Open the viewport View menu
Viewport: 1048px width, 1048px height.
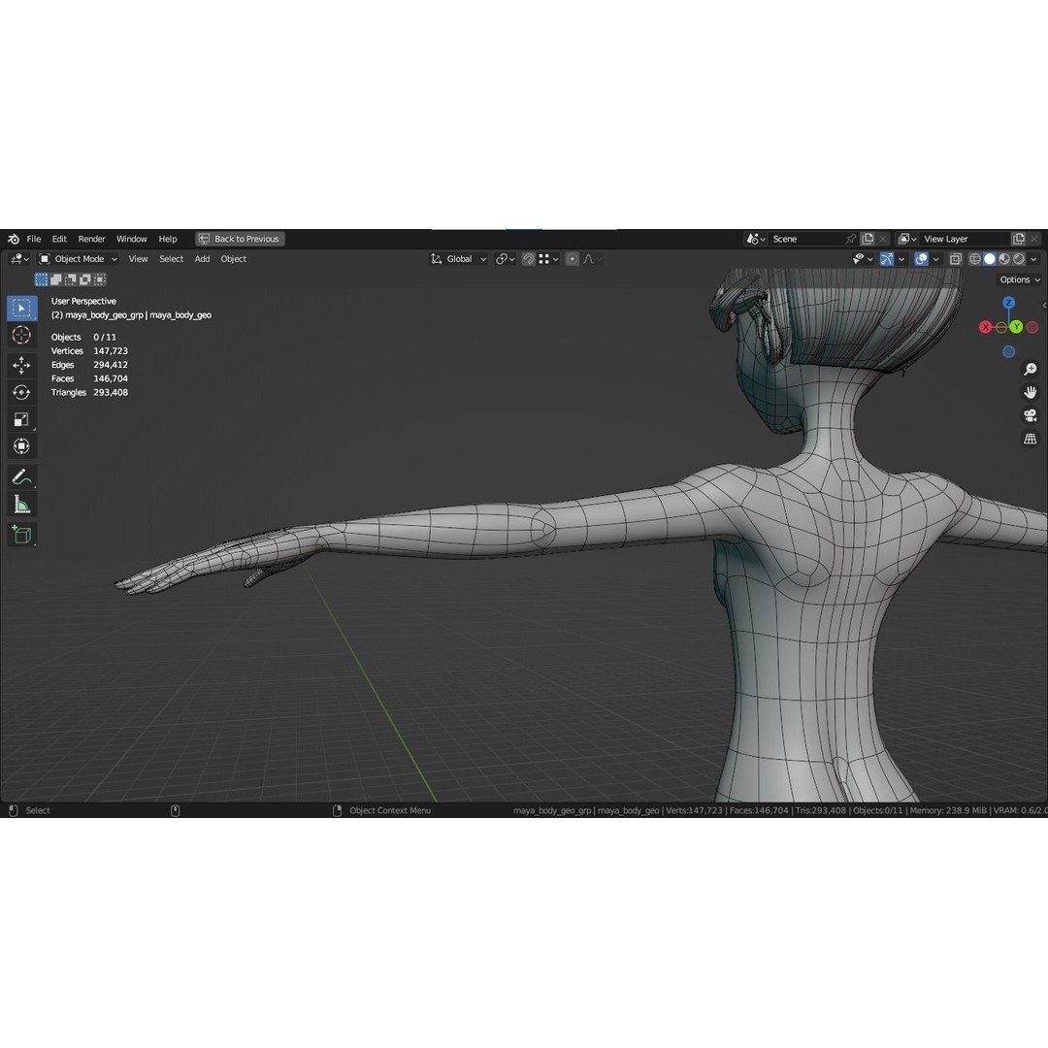coord(138,259)
